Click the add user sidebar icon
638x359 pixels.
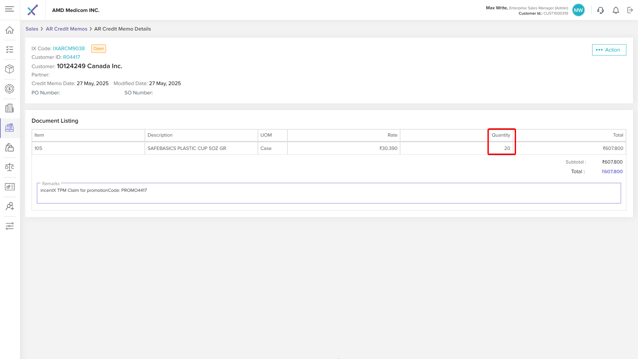[x=10, y=206]
